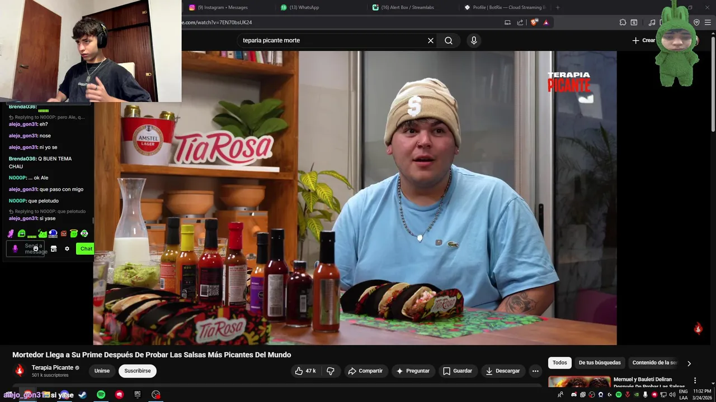Open a new browser tab
The height and width of the screenshot is (402, 716).
pyautogui.click(x=558, y=7)
